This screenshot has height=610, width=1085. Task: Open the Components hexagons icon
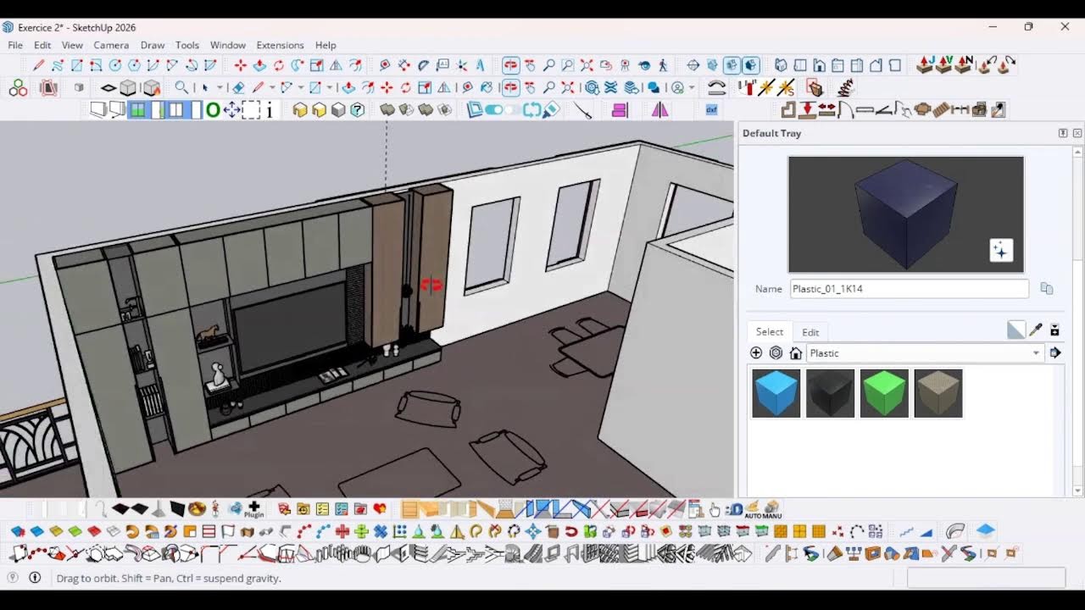[18, 87]
